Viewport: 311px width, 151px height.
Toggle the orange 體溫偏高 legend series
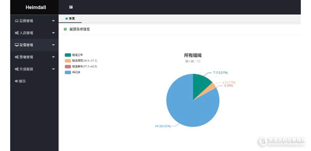tap(81, 61)
